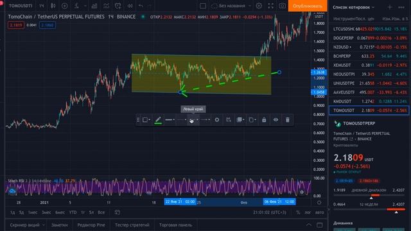Screen dimensions: 411x231
Task: Expand the indicators favorites dropdown arrow
Action: pyautogui.click(x=85, y=6)
